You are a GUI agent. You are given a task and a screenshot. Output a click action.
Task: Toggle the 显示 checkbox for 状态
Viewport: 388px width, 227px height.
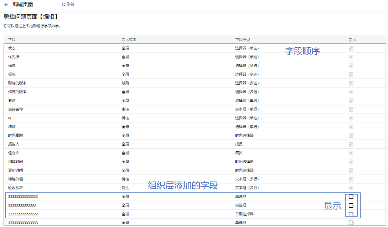pyautogui.click(x=351, y=48)
